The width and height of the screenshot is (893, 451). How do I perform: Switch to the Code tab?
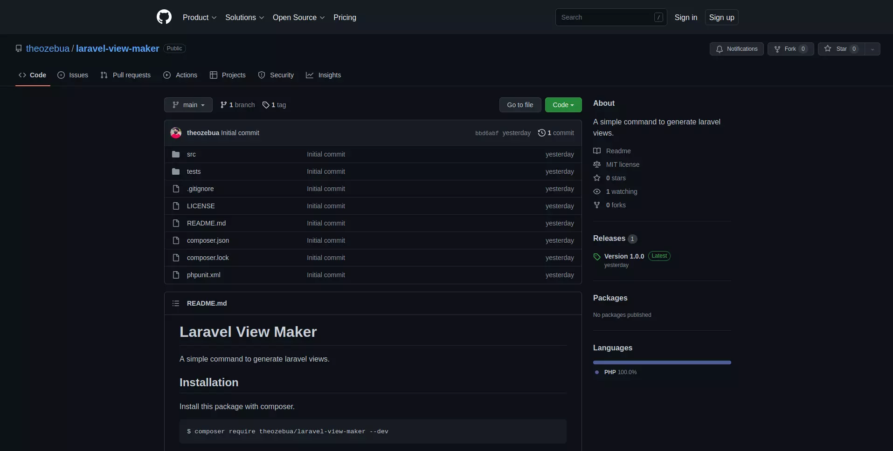click(33, 75)
